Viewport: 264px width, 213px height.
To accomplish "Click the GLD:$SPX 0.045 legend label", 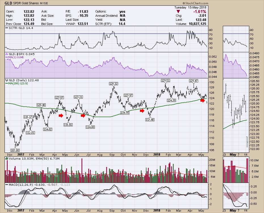I will coord(22,54).
